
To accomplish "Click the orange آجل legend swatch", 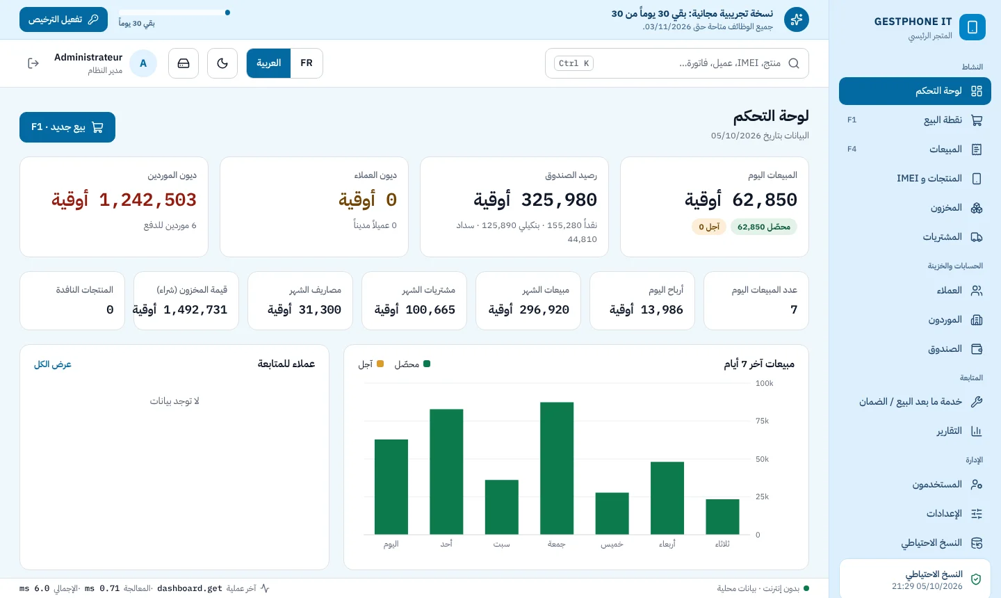I will point(380,364).
